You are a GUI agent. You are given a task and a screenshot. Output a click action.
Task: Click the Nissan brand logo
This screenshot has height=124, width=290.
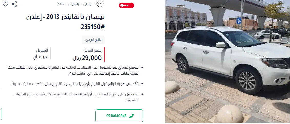pos(100,4)
